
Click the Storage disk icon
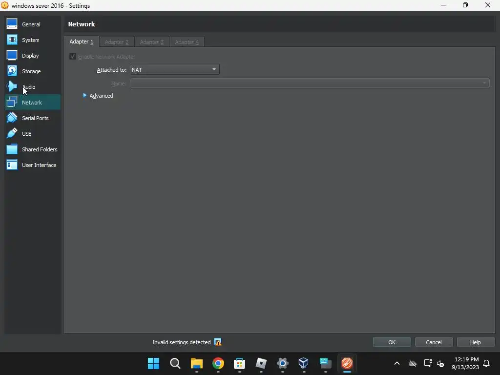[x=12, y=71]
